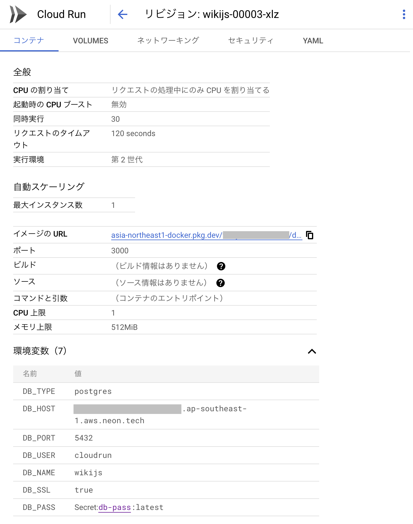The width and height of the screenshot is (413, 524).
Task: Click the back arrow next to revision title
Action: point(122,14)
